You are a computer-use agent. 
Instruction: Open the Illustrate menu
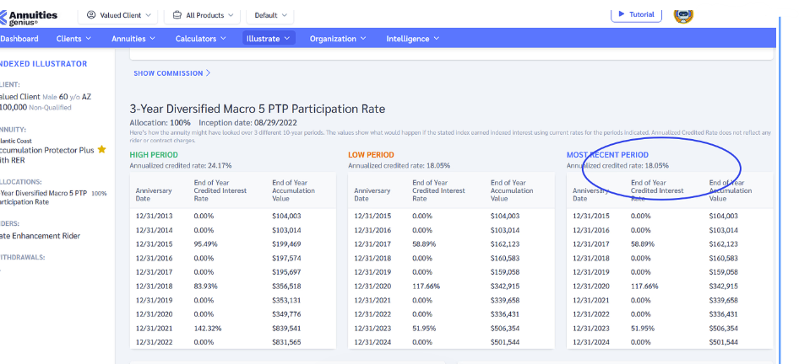pos(268,39)
